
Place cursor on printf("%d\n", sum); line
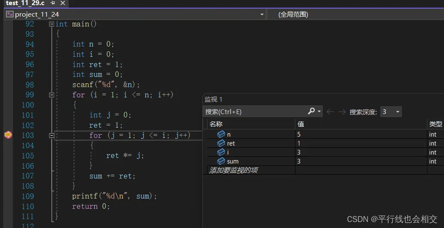114,196
